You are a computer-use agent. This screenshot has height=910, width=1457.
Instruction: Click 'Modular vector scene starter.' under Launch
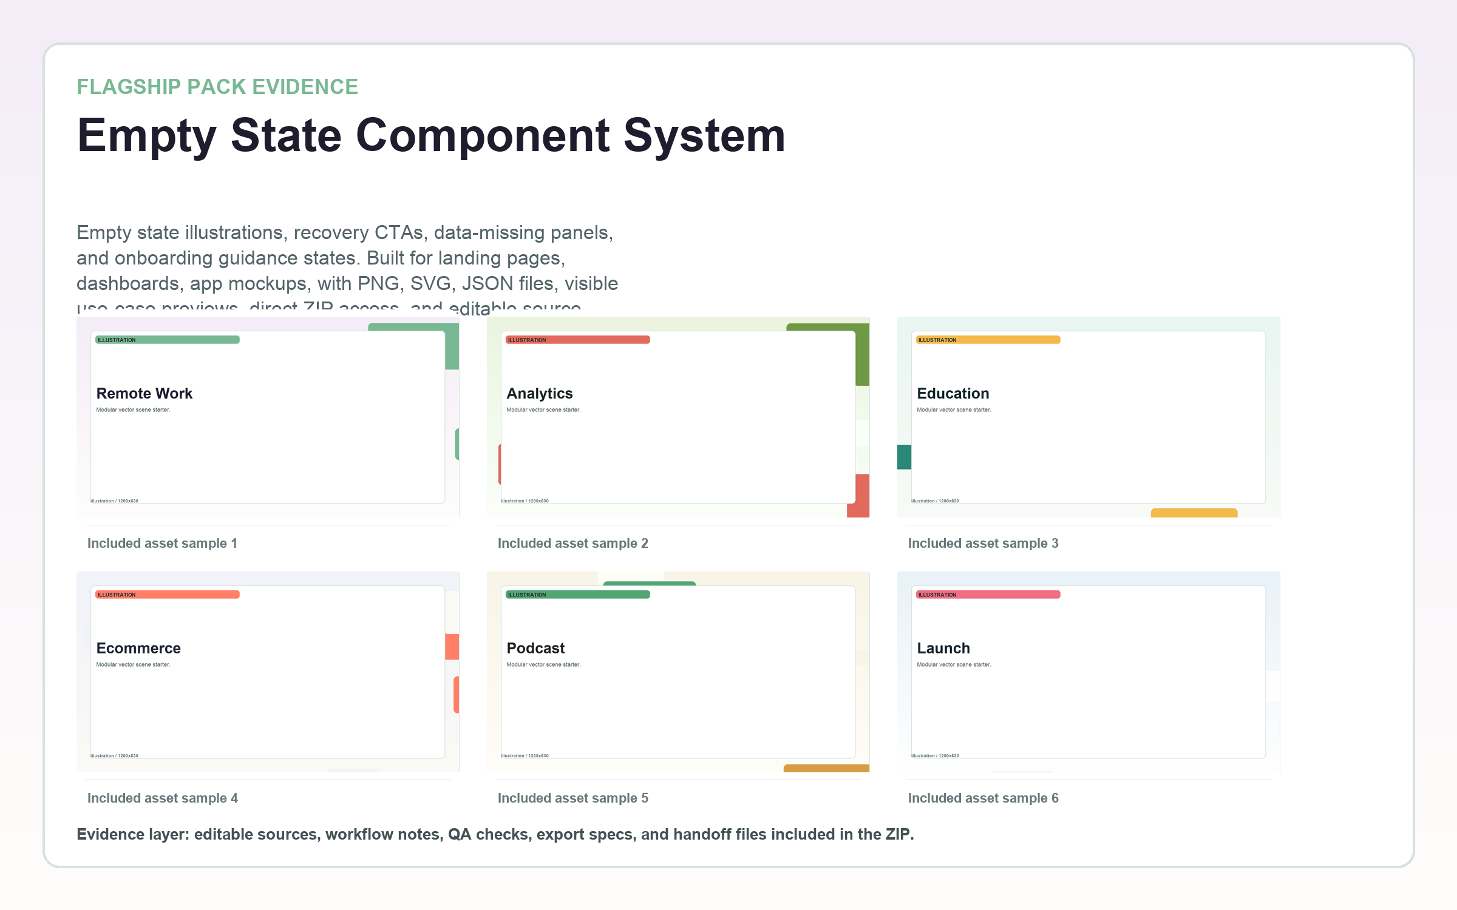click(954, 665)
